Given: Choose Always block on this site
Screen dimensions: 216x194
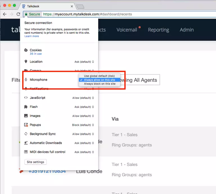Looking at the screenshot, I should pos(99,84).
